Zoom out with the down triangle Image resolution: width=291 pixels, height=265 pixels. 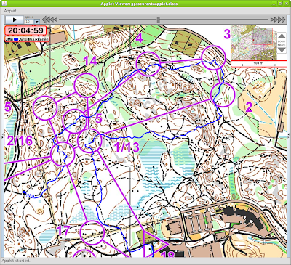[x=282, y=49]
